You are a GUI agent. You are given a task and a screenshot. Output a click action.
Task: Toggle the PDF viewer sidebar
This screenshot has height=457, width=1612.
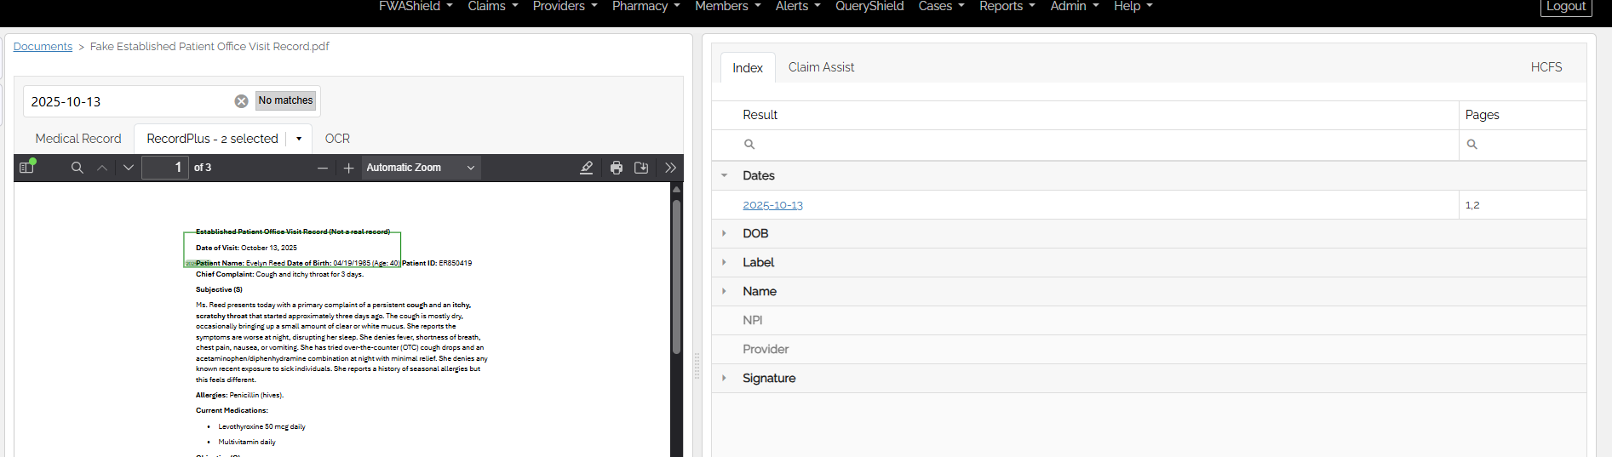click(26, 168)
